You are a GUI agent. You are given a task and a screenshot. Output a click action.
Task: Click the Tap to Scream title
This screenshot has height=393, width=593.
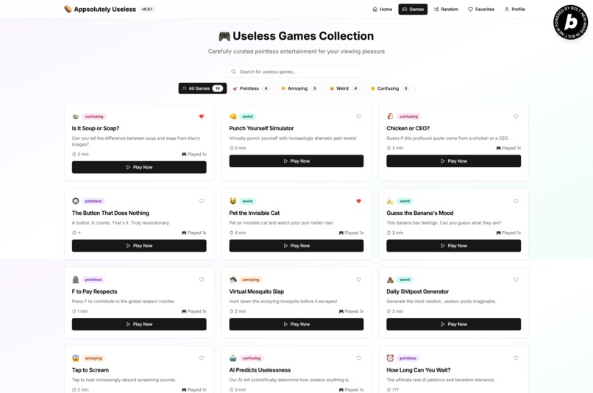(x=90, y=370)
